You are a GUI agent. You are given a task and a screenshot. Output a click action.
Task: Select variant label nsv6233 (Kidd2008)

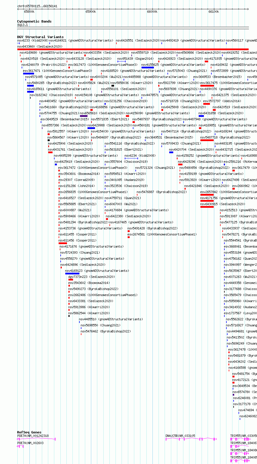pyautogui.click(x=33, y=41)
